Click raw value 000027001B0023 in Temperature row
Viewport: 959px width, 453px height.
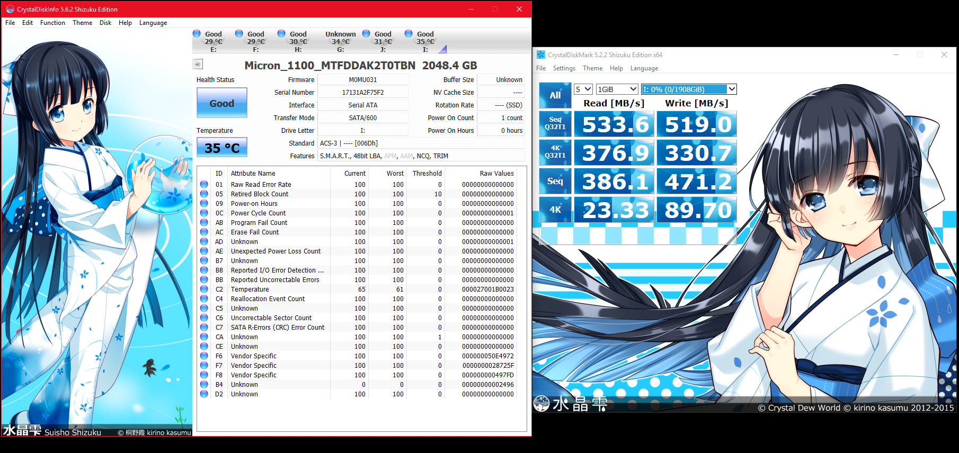[487, 289]
